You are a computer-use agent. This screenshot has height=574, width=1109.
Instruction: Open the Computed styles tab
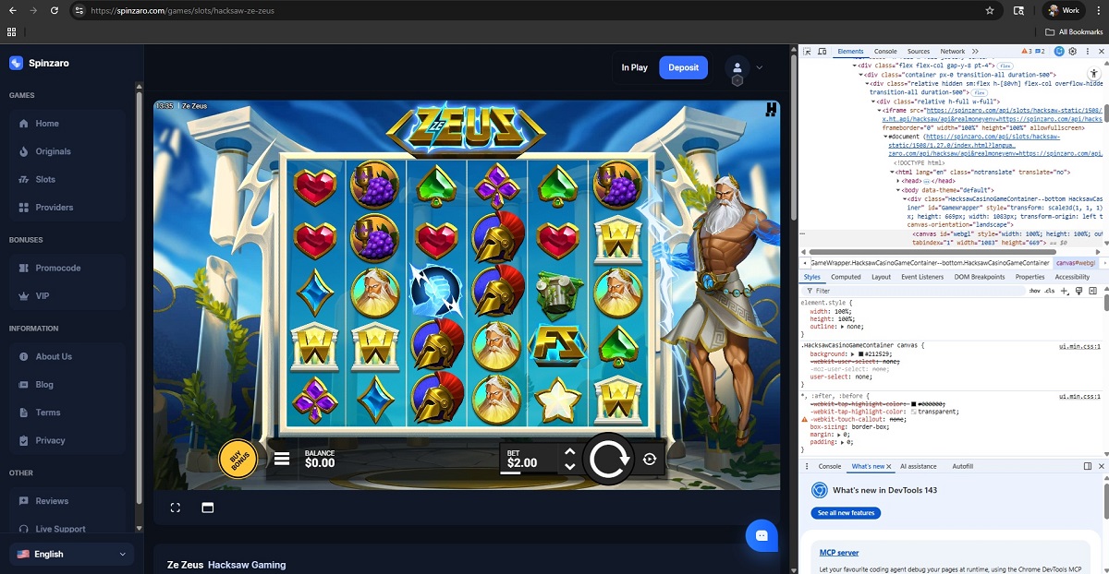point(846,277)
